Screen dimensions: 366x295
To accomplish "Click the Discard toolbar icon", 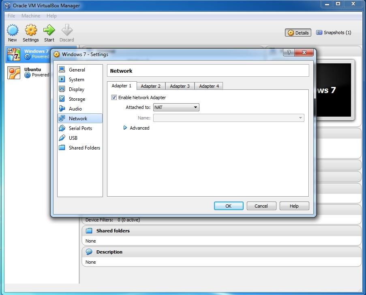I will 66,33.
